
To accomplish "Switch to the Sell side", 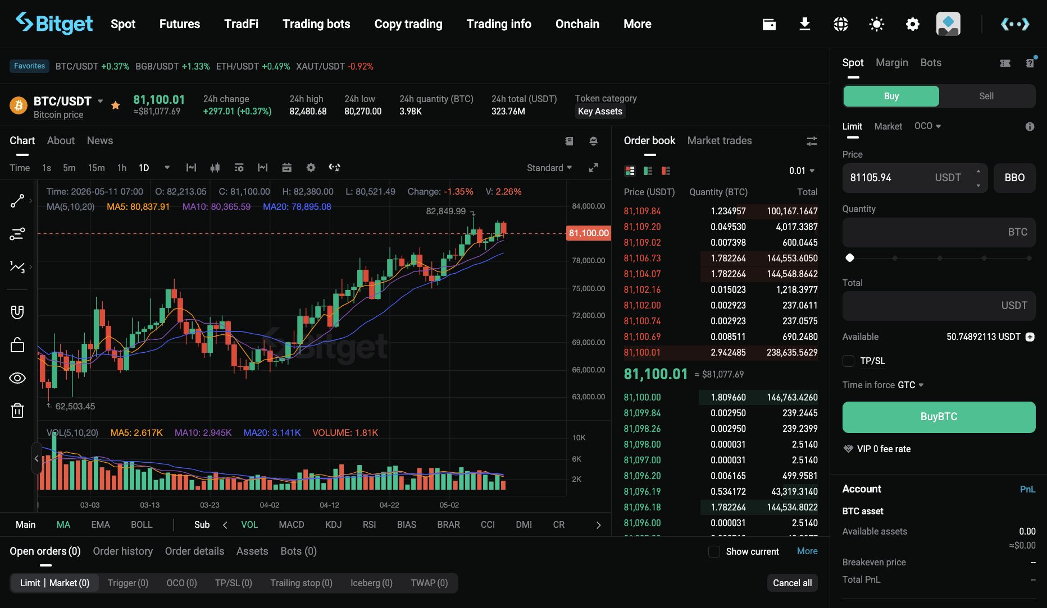I will pos(986,96).
